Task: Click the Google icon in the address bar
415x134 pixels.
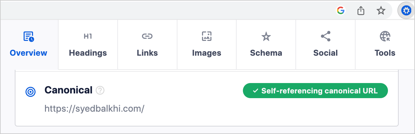Action: [x=340, y=11]
